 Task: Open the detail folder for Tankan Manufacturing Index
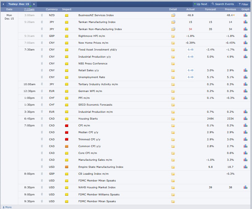point(173,22)
